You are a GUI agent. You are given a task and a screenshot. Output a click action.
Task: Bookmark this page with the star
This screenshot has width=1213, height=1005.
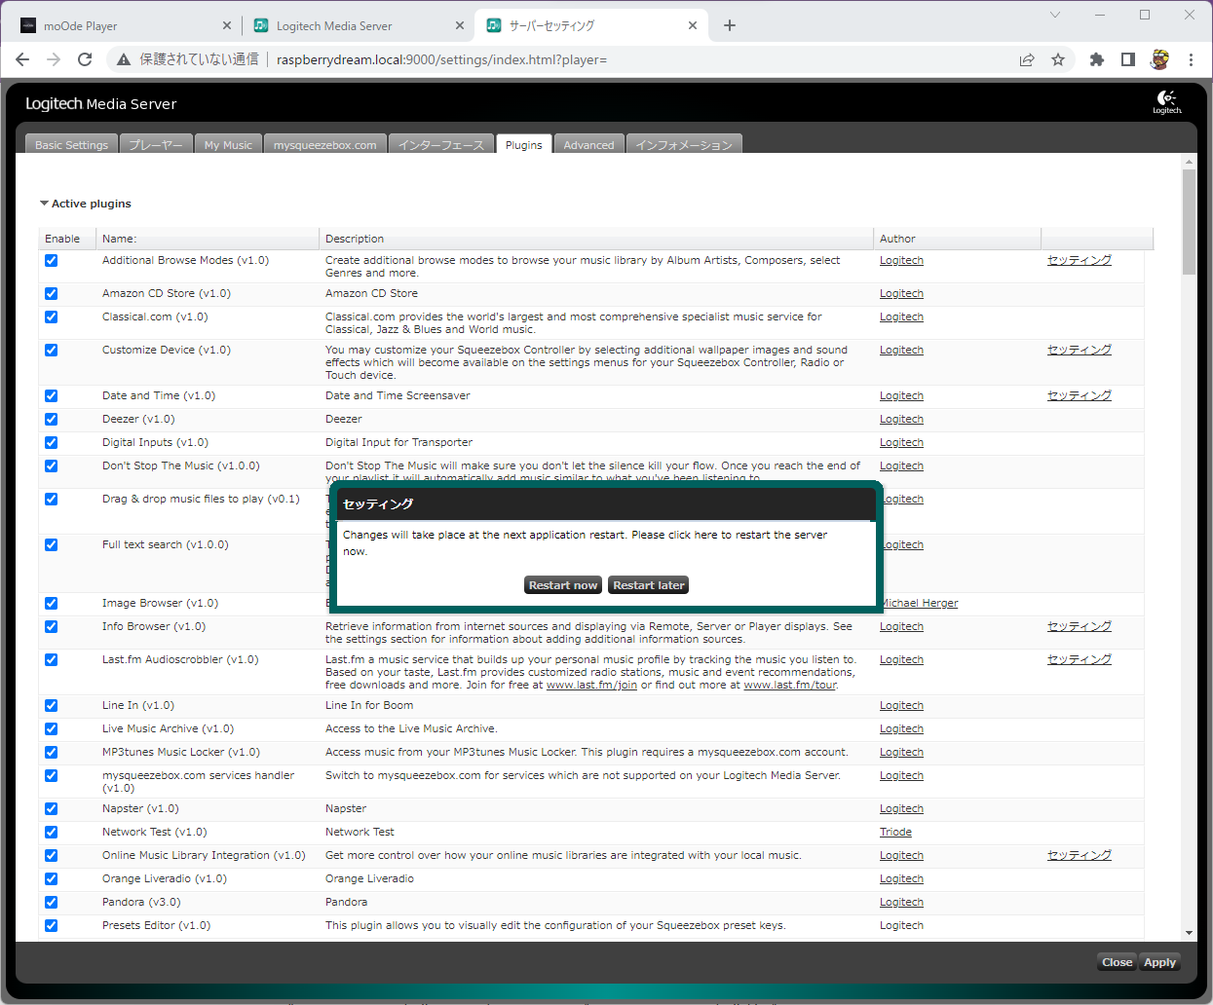(1058, 59)
